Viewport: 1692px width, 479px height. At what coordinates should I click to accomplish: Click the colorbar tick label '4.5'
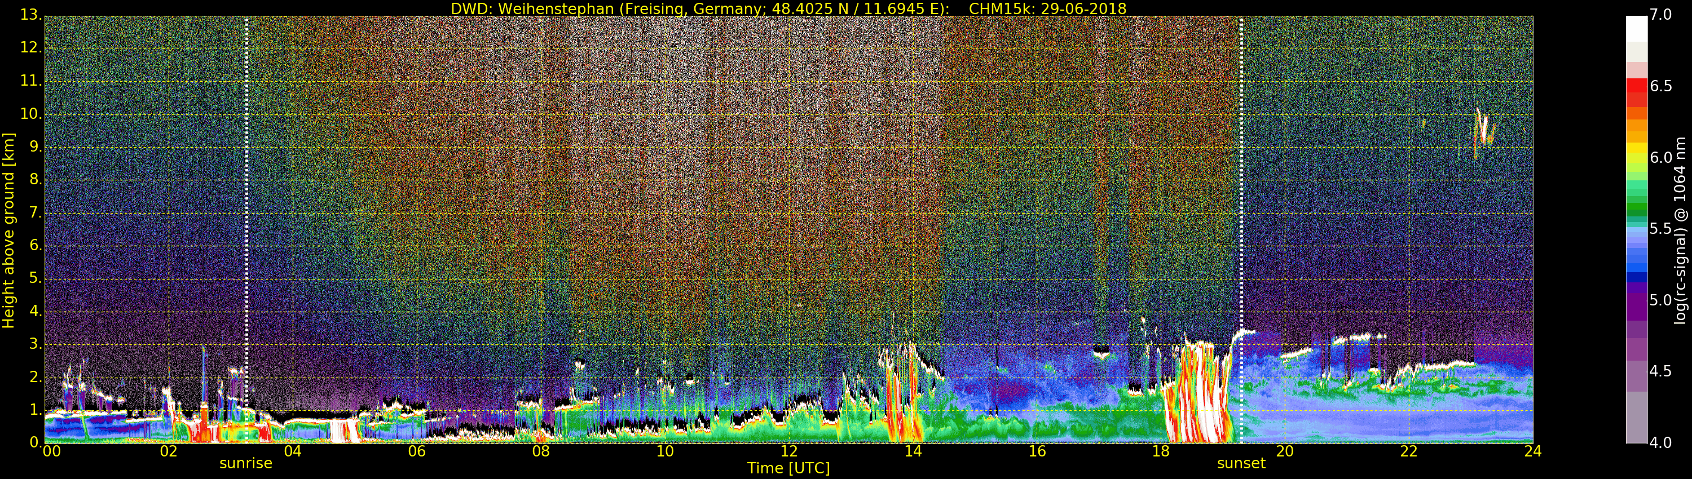point(1661,371)
